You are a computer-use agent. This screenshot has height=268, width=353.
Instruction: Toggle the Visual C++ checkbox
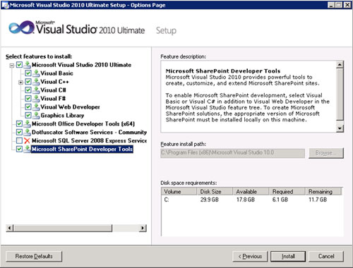point(28,82)
